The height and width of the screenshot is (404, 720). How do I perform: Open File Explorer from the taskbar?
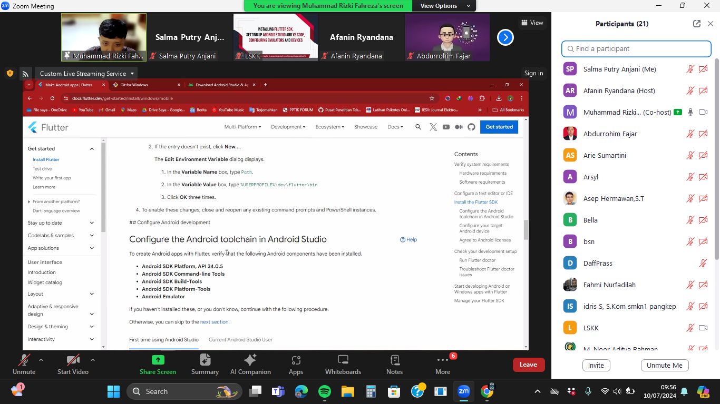point(347,391)
